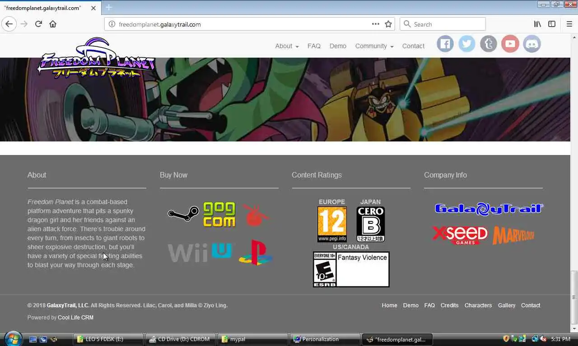Image resolution: width=578 pixels, height=346 pixels.
Task: Follow the footer Characters link
Action: pyautogui.click(x=478, y=305)
